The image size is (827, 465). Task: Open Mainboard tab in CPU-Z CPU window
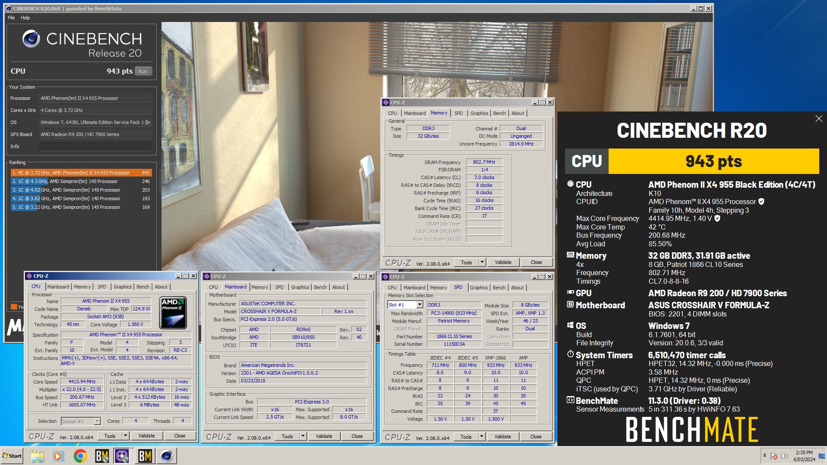pos(58,287)
